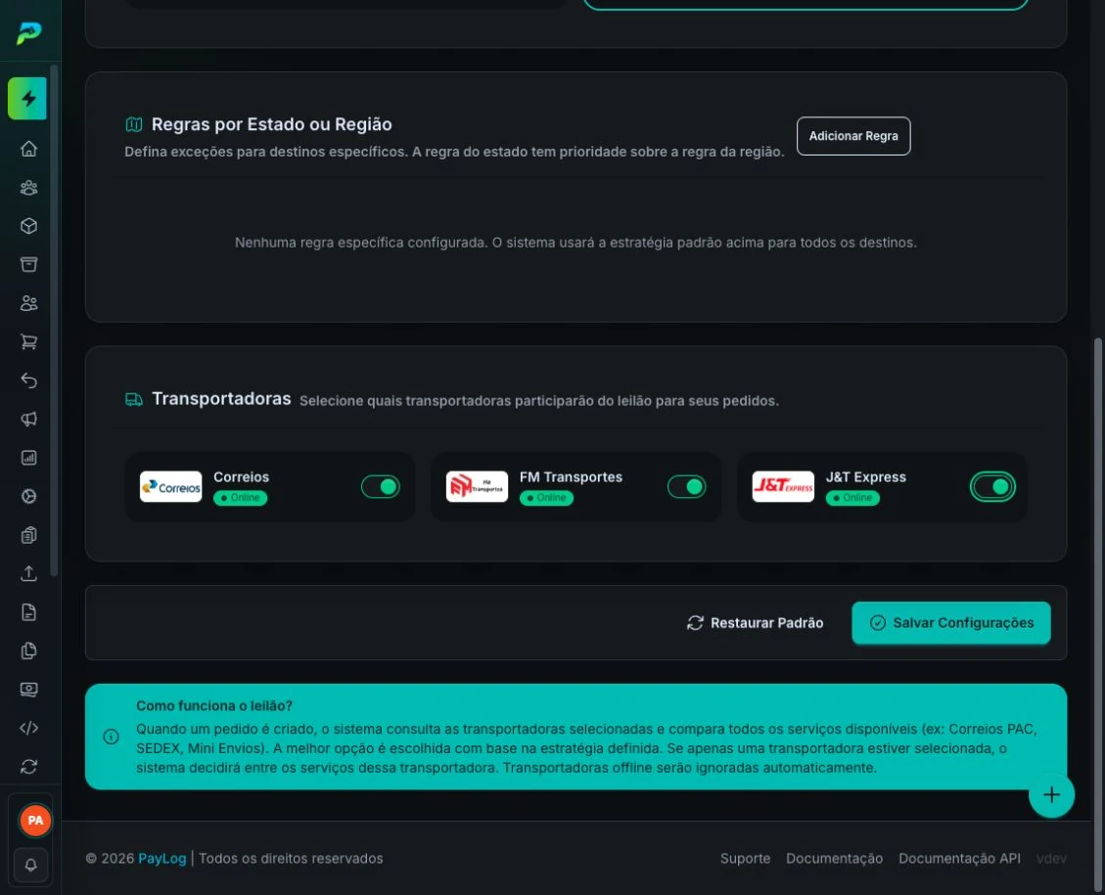Open the document file sidebar icon
This screenshot has width=1105, height=895.
29,612
